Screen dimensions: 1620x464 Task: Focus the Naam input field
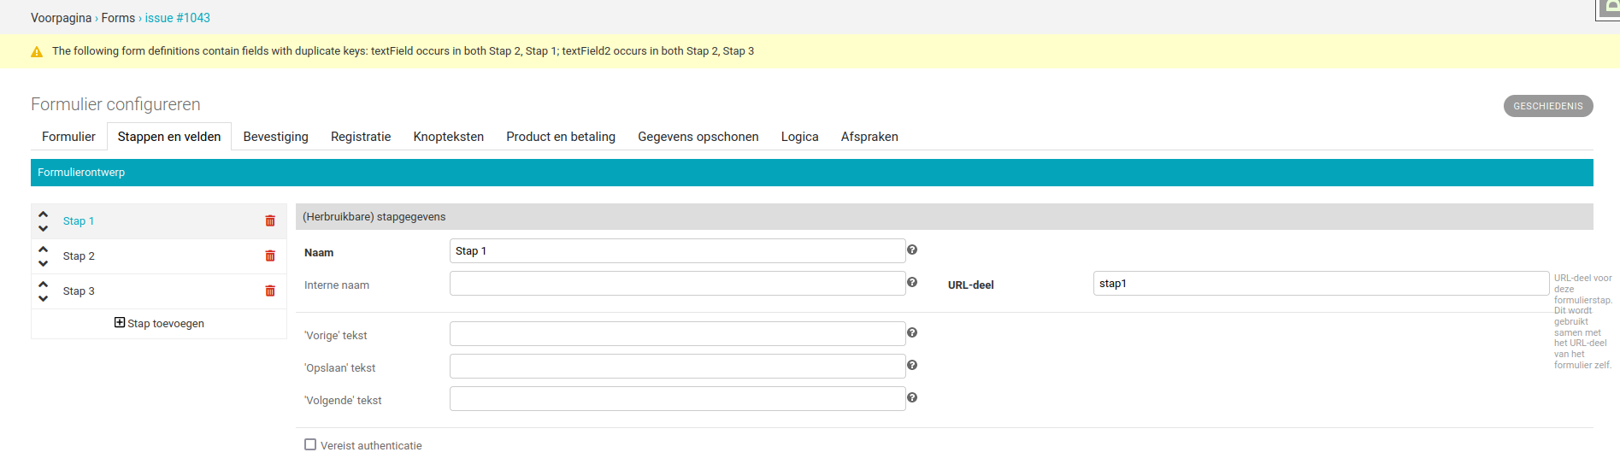coord(677,251)
